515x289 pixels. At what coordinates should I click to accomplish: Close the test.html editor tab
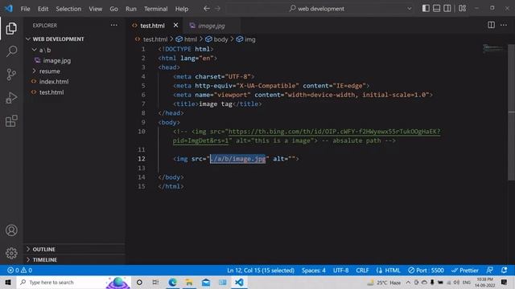click(175, 25)
